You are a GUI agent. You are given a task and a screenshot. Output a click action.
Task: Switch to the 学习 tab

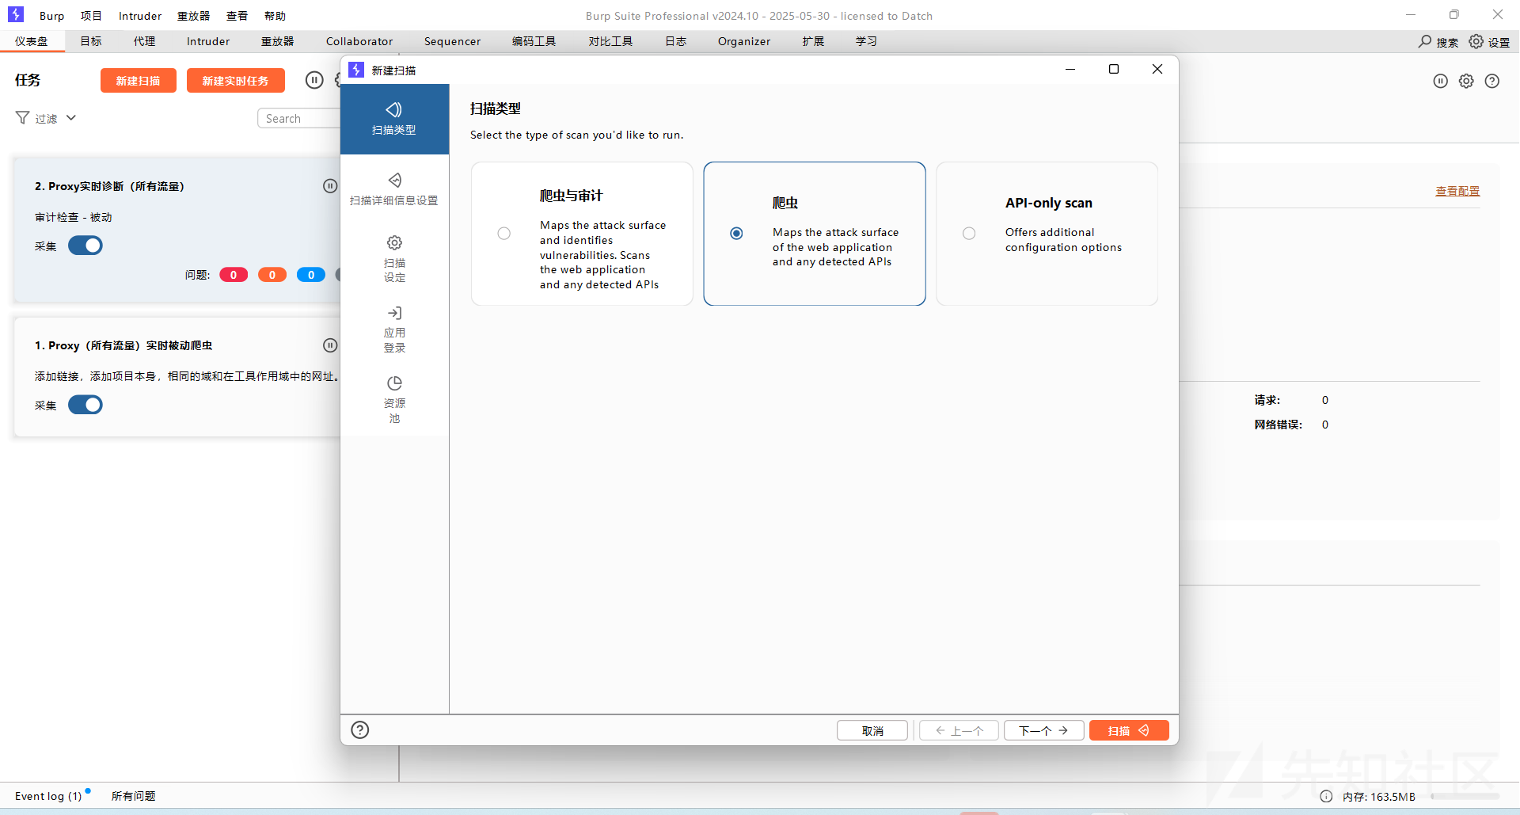[x=866, y=41]
